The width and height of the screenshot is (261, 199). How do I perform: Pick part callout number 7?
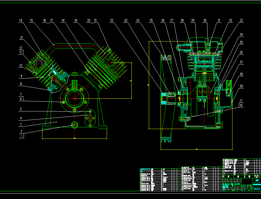click(x=21, y=94)
